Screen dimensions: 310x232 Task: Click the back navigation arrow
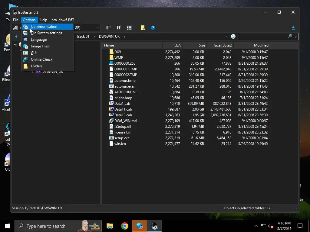[16, 37]
